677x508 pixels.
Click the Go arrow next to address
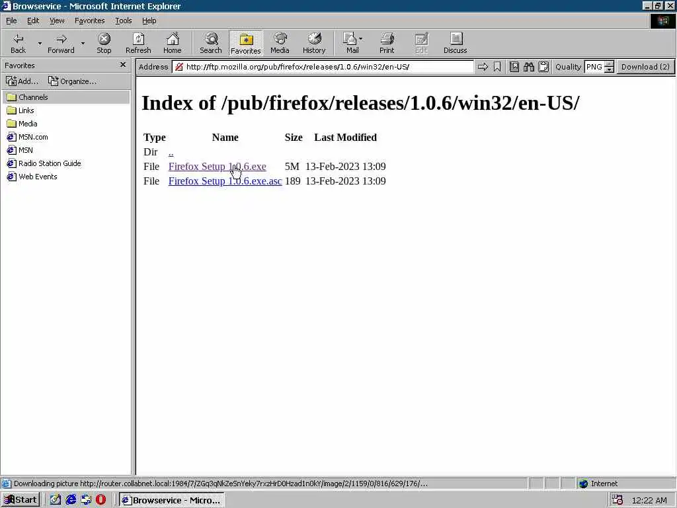pyautogui.click(x=483, y=67)
